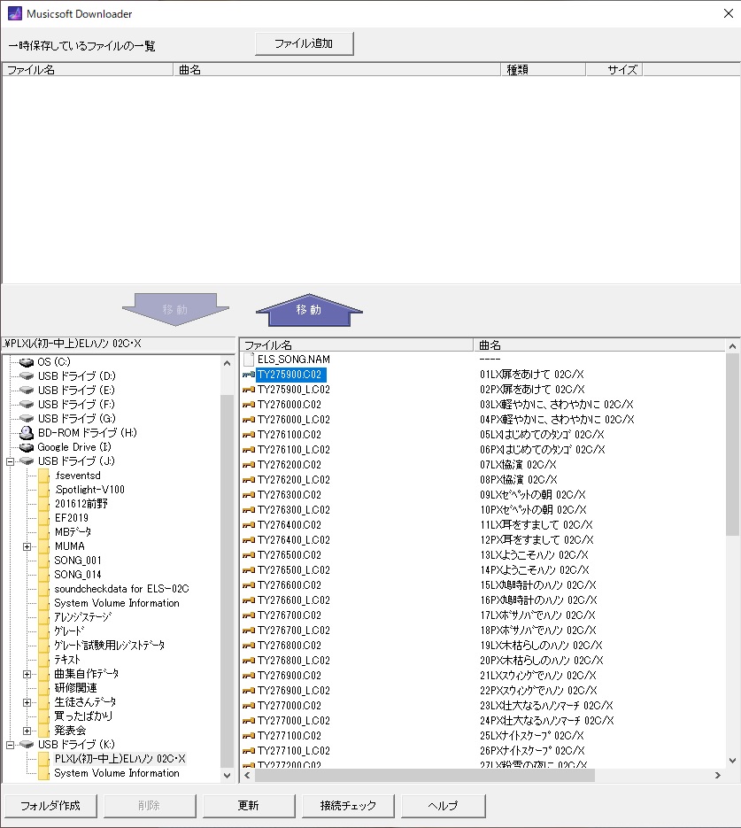Sort the lower list by 曲名 column header
Screen dimensions: 741x828
tap(490, 344)
